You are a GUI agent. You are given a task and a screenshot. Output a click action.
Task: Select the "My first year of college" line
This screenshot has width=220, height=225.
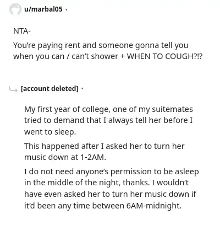[x=108, y=109]
